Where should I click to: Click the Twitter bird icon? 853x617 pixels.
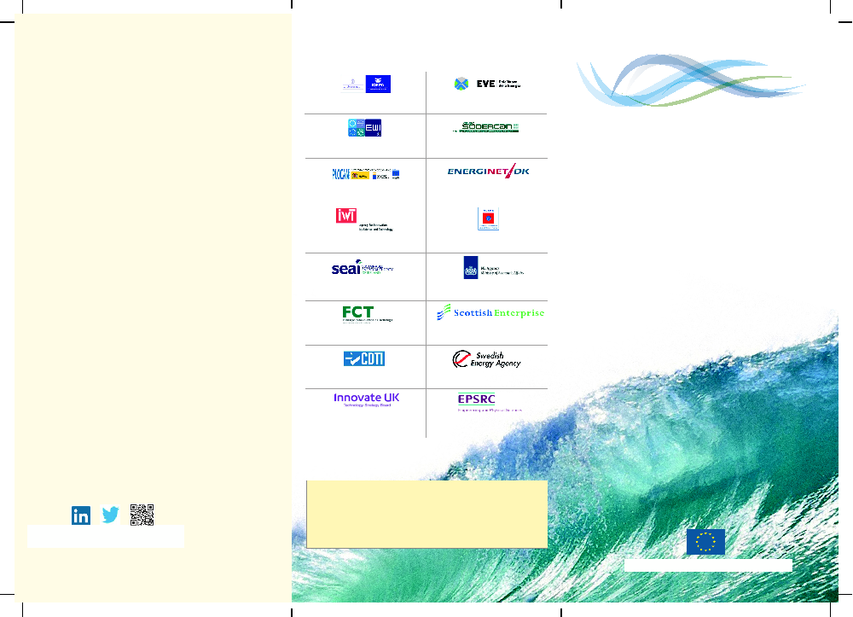[110, 515]
